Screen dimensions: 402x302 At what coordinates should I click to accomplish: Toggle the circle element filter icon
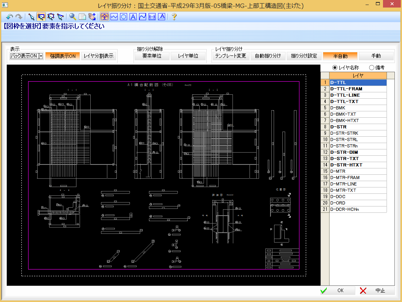[123, 17]
